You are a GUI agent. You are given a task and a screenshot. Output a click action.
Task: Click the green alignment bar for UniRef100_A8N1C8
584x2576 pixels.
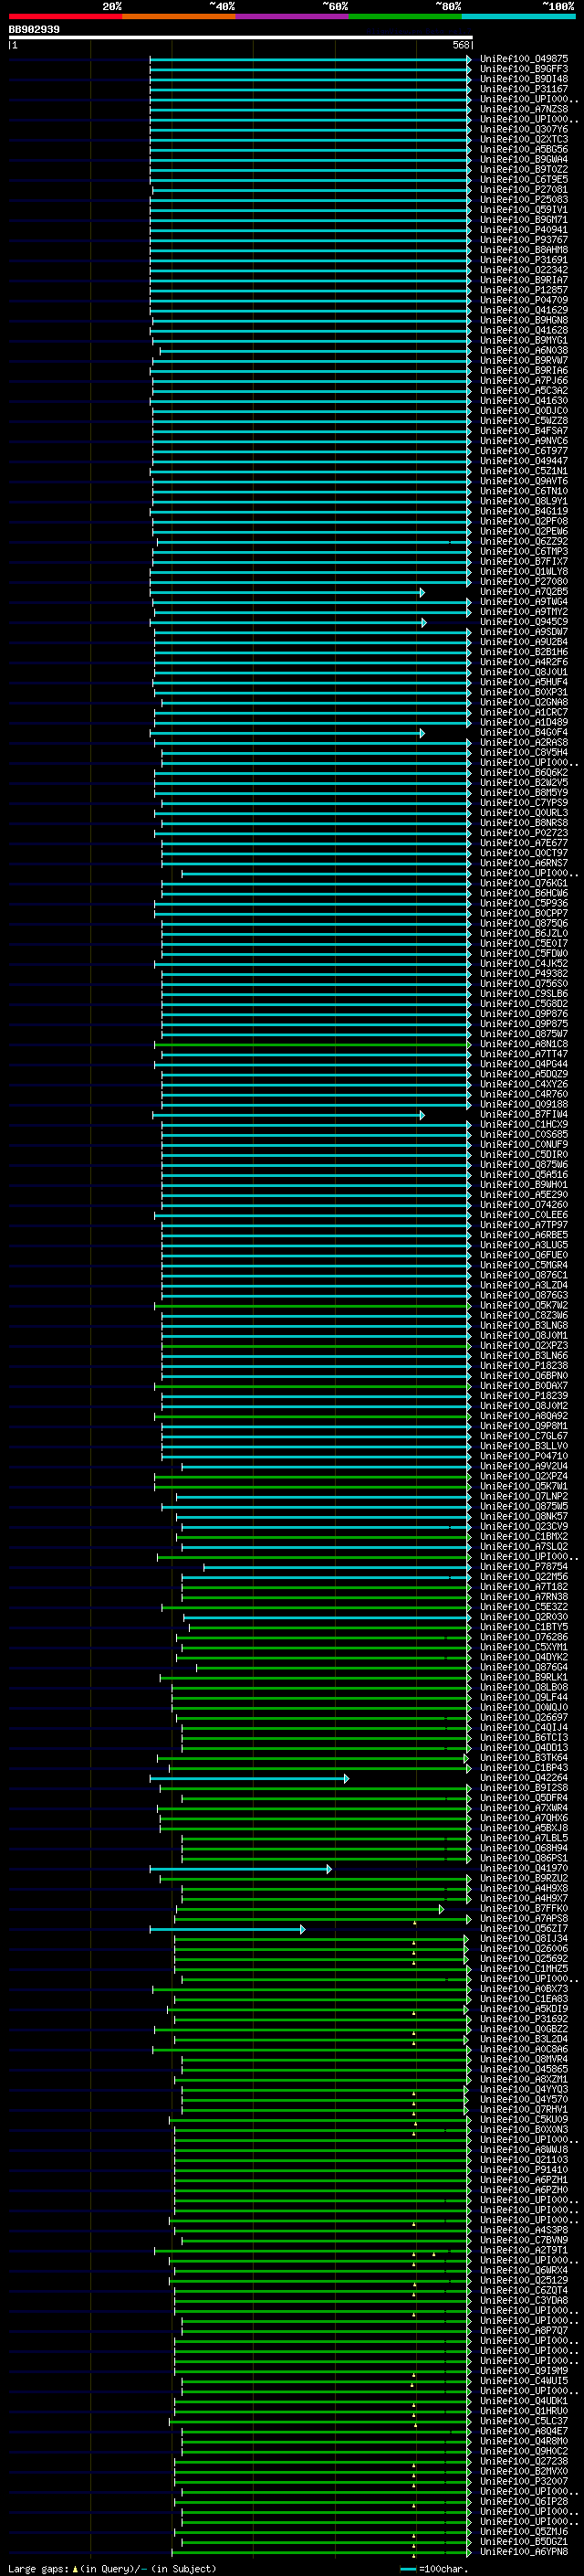click(312, 1044)
